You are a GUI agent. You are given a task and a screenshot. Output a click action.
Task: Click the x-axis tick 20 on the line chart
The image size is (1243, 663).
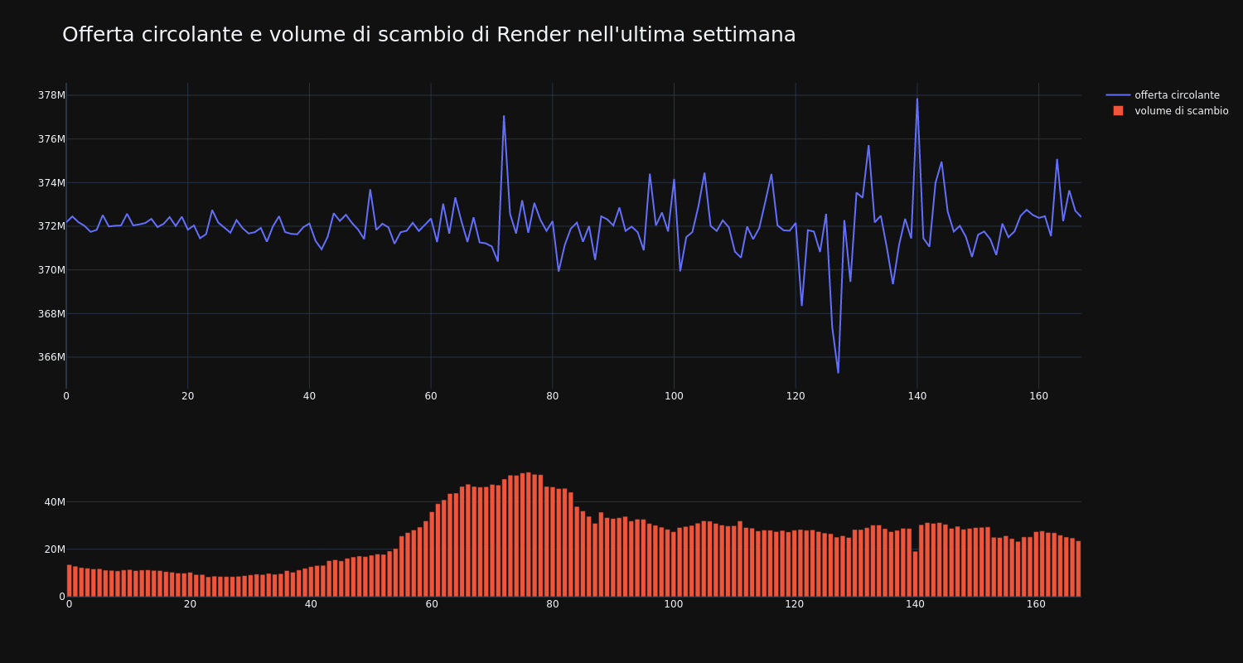click(x=188, y=396)
